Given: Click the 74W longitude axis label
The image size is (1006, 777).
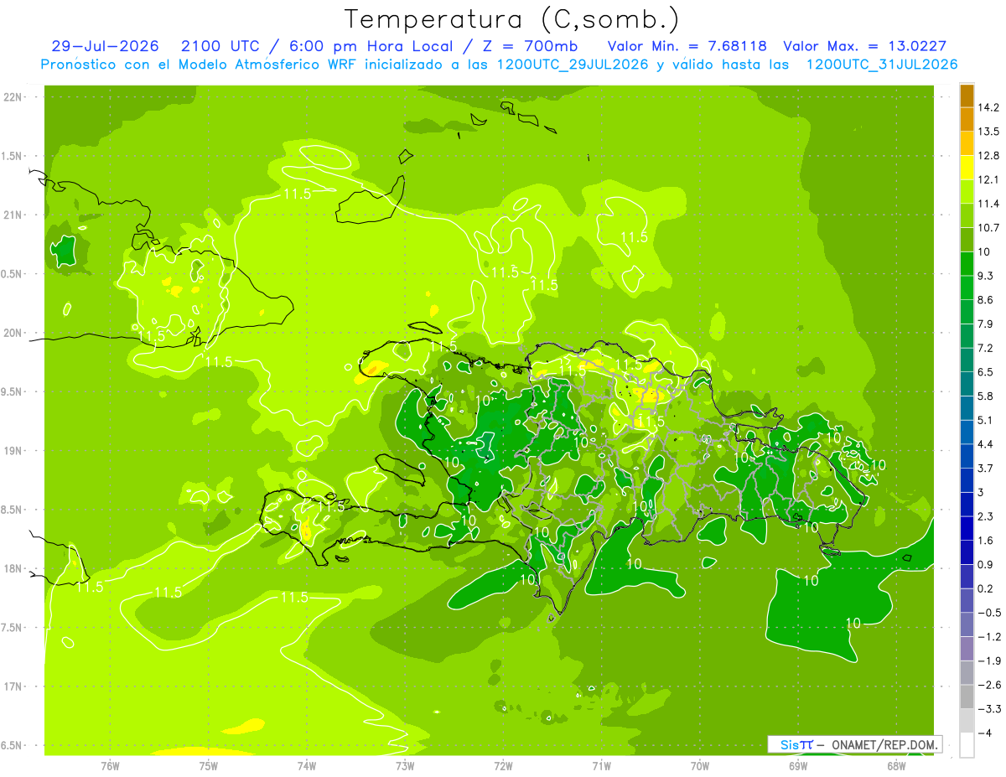Looking at the screenshot, I should pyautogui.click(x=307, y=765).
